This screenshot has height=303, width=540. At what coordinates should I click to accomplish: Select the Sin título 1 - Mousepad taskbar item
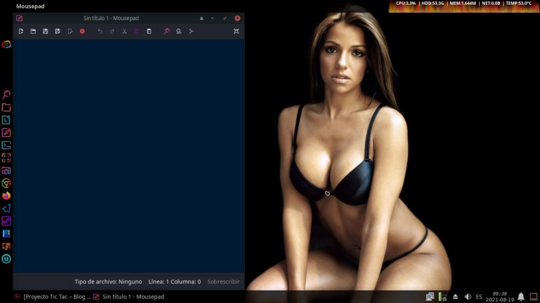[x=129, y=297]
